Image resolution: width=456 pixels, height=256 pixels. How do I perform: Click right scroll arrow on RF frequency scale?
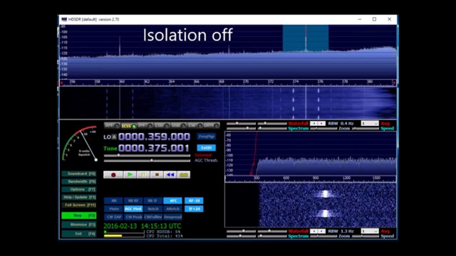click(394, 83)
